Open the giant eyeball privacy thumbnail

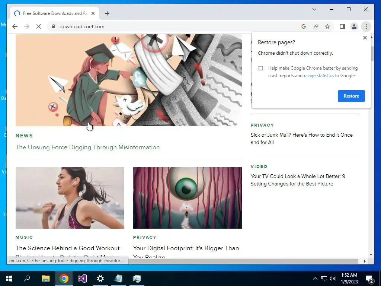pos(188,198)
